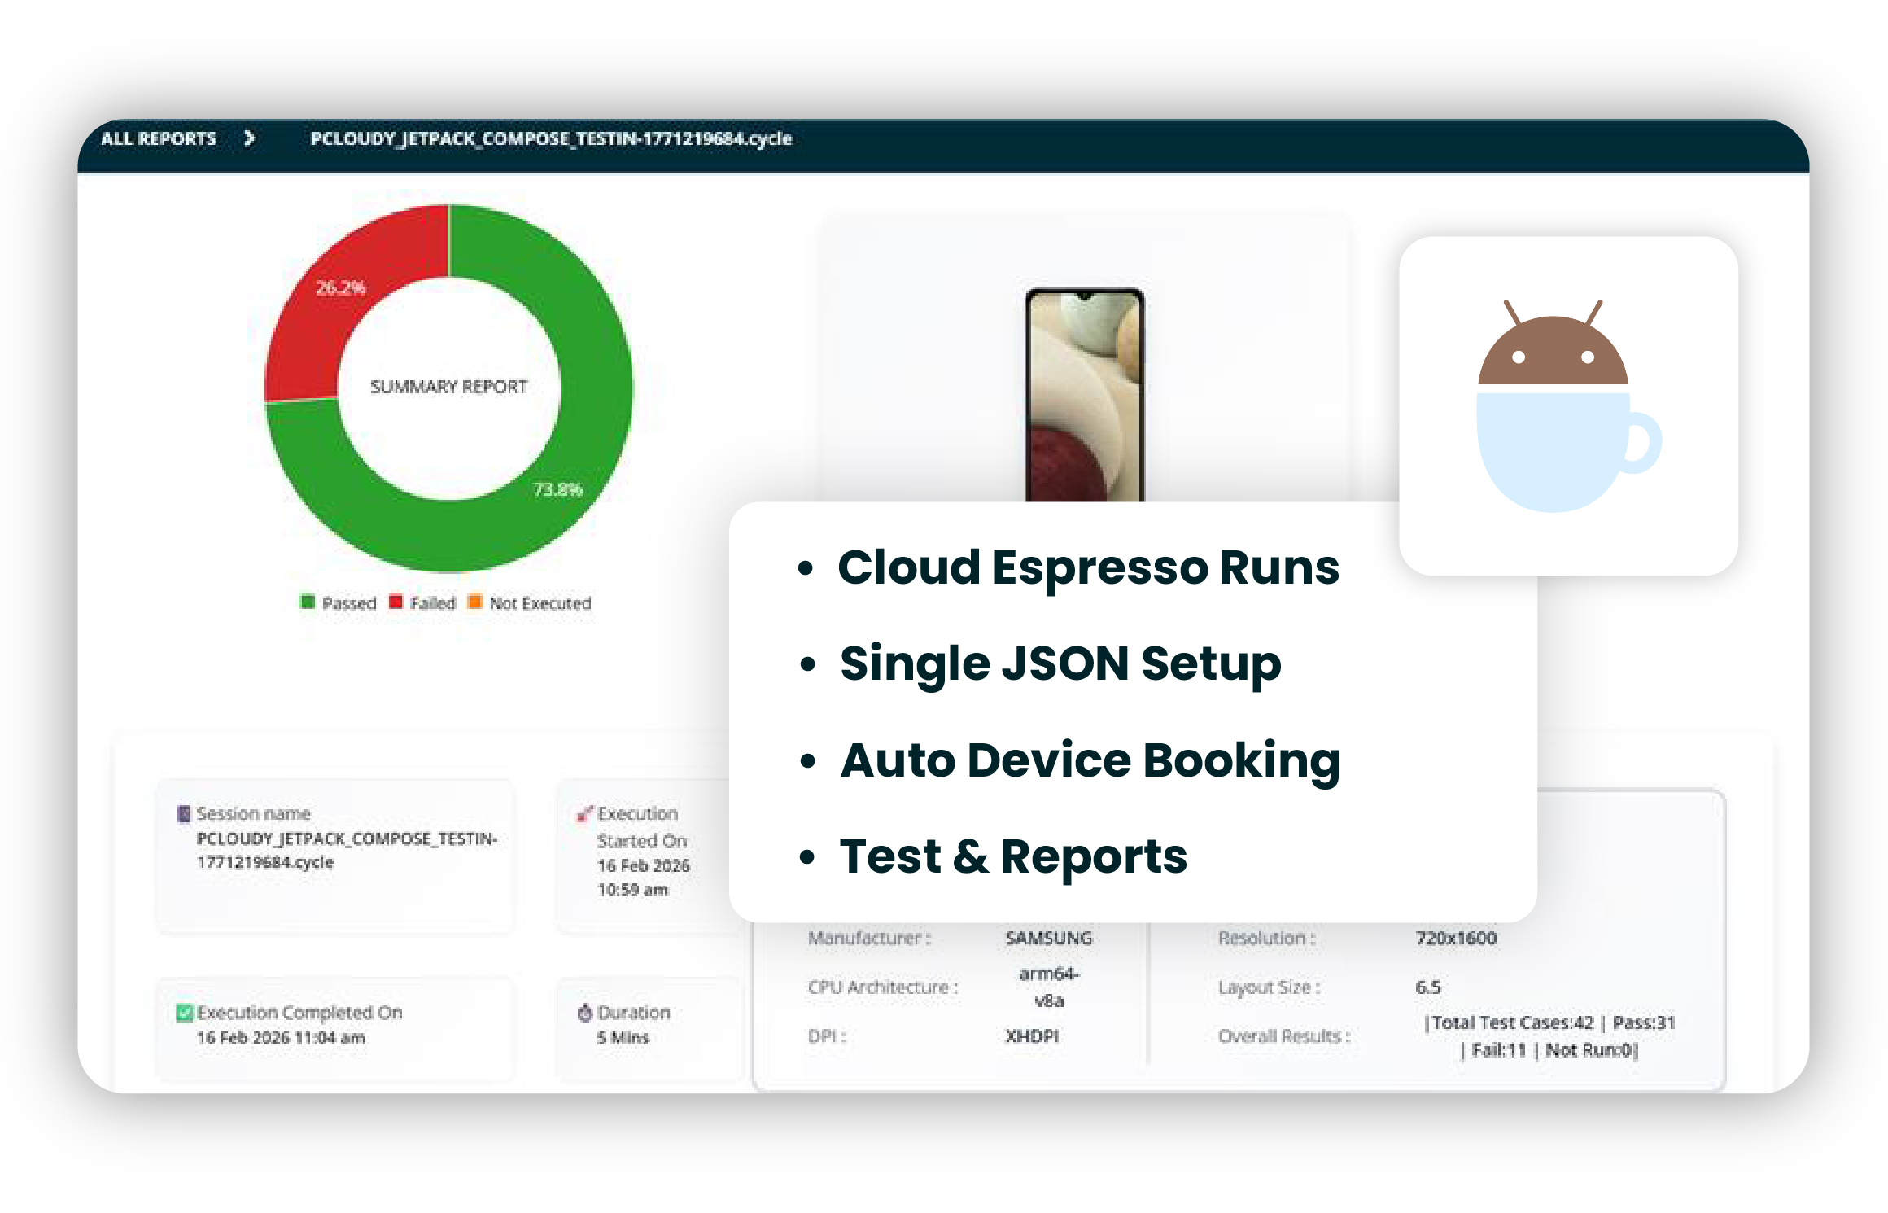The width and height of the screenshot is (1888, 1213).
Task: Open the ALL REPORTS breadcrumb link
Action: tap(159, 139)
